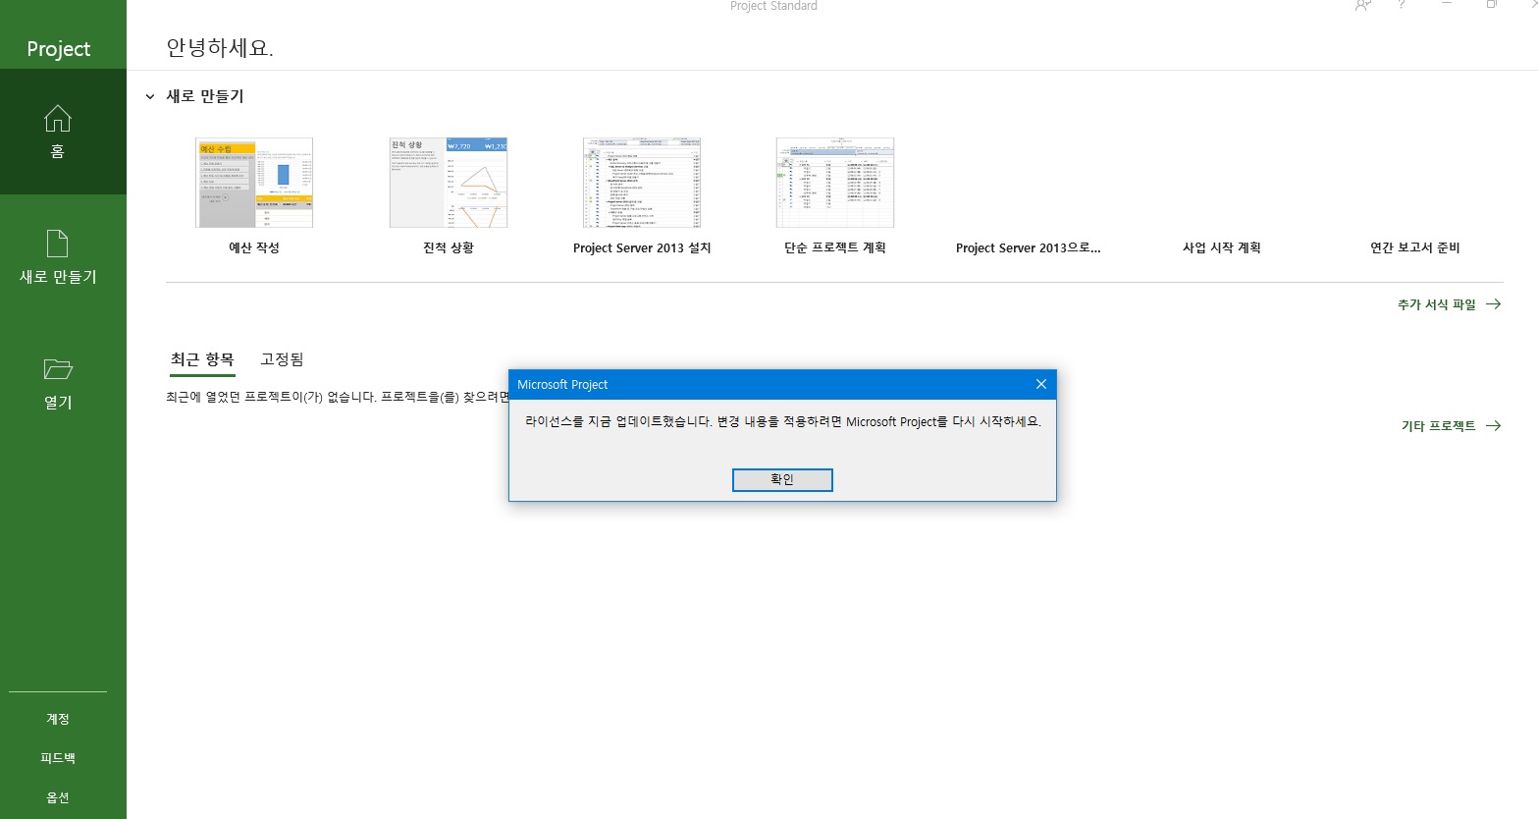Screen dimensions: 1538x819
Task: Collapse the 새로 만들기 section chevron
Action: (x=150, y=97)
